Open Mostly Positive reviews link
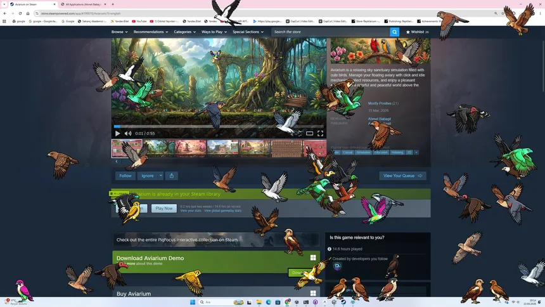545x307 pixels. click(380, 103)
